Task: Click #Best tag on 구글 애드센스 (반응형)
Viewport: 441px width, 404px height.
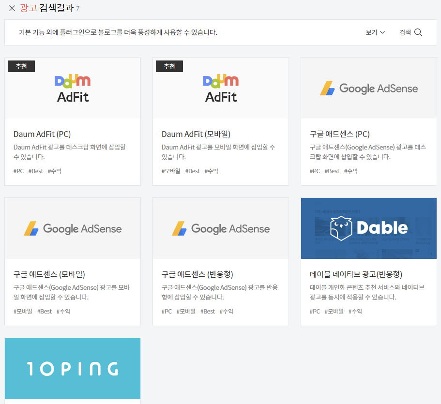Action: (x=208, y=311)
